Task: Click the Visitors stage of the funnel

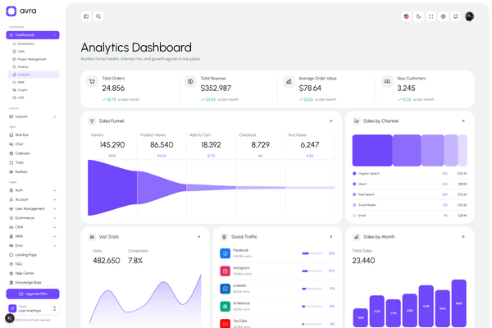Action: [x=112, y=188]
